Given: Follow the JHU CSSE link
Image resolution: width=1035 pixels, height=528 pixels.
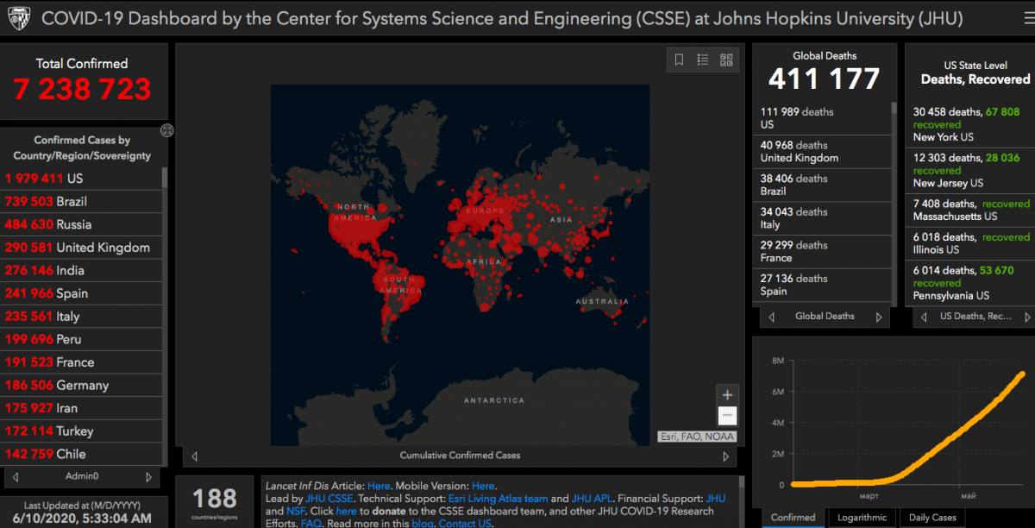Looking at the screenshot, I should click(x=329, y=499).
